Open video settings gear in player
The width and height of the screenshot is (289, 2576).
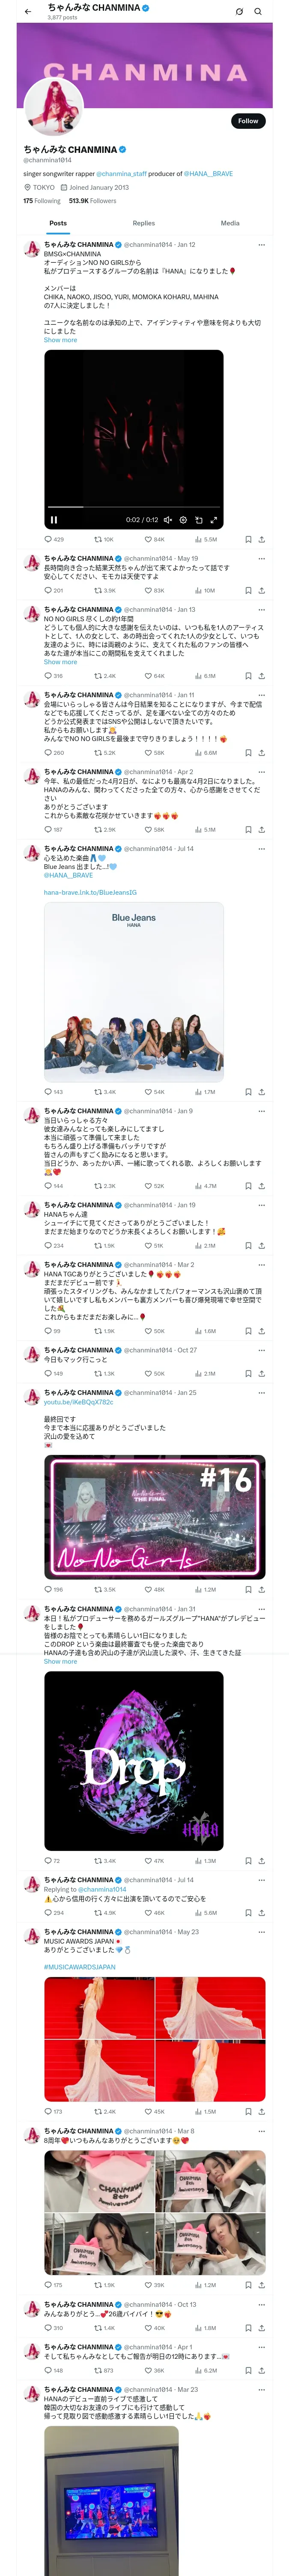pos(183,520)
